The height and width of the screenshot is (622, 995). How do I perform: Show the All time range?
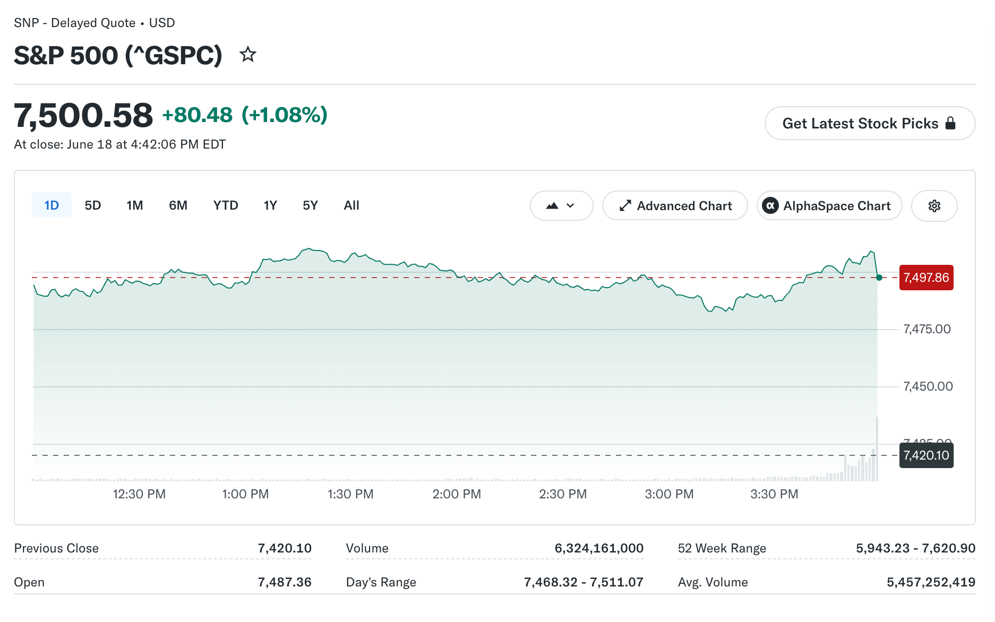(x=351, y=205)
